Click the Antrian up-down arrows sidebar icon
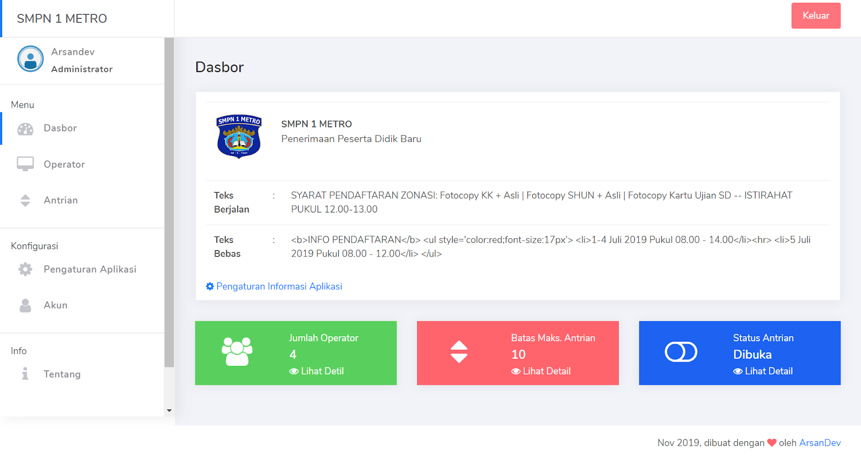 [x=25, y=201]
